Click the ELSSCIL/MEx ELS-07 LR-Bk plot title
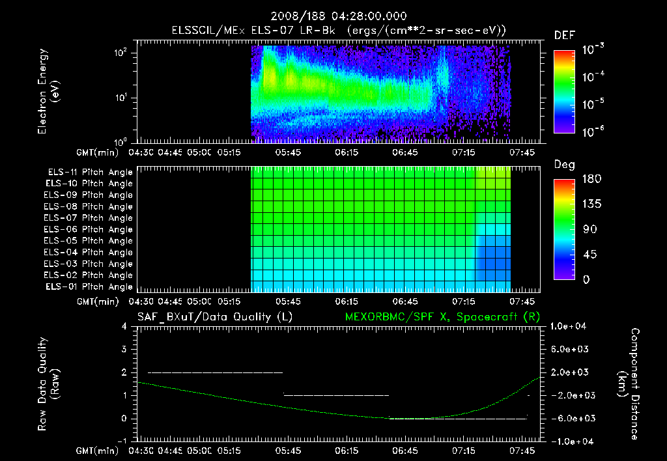667x461 pixels. point(339,31)
